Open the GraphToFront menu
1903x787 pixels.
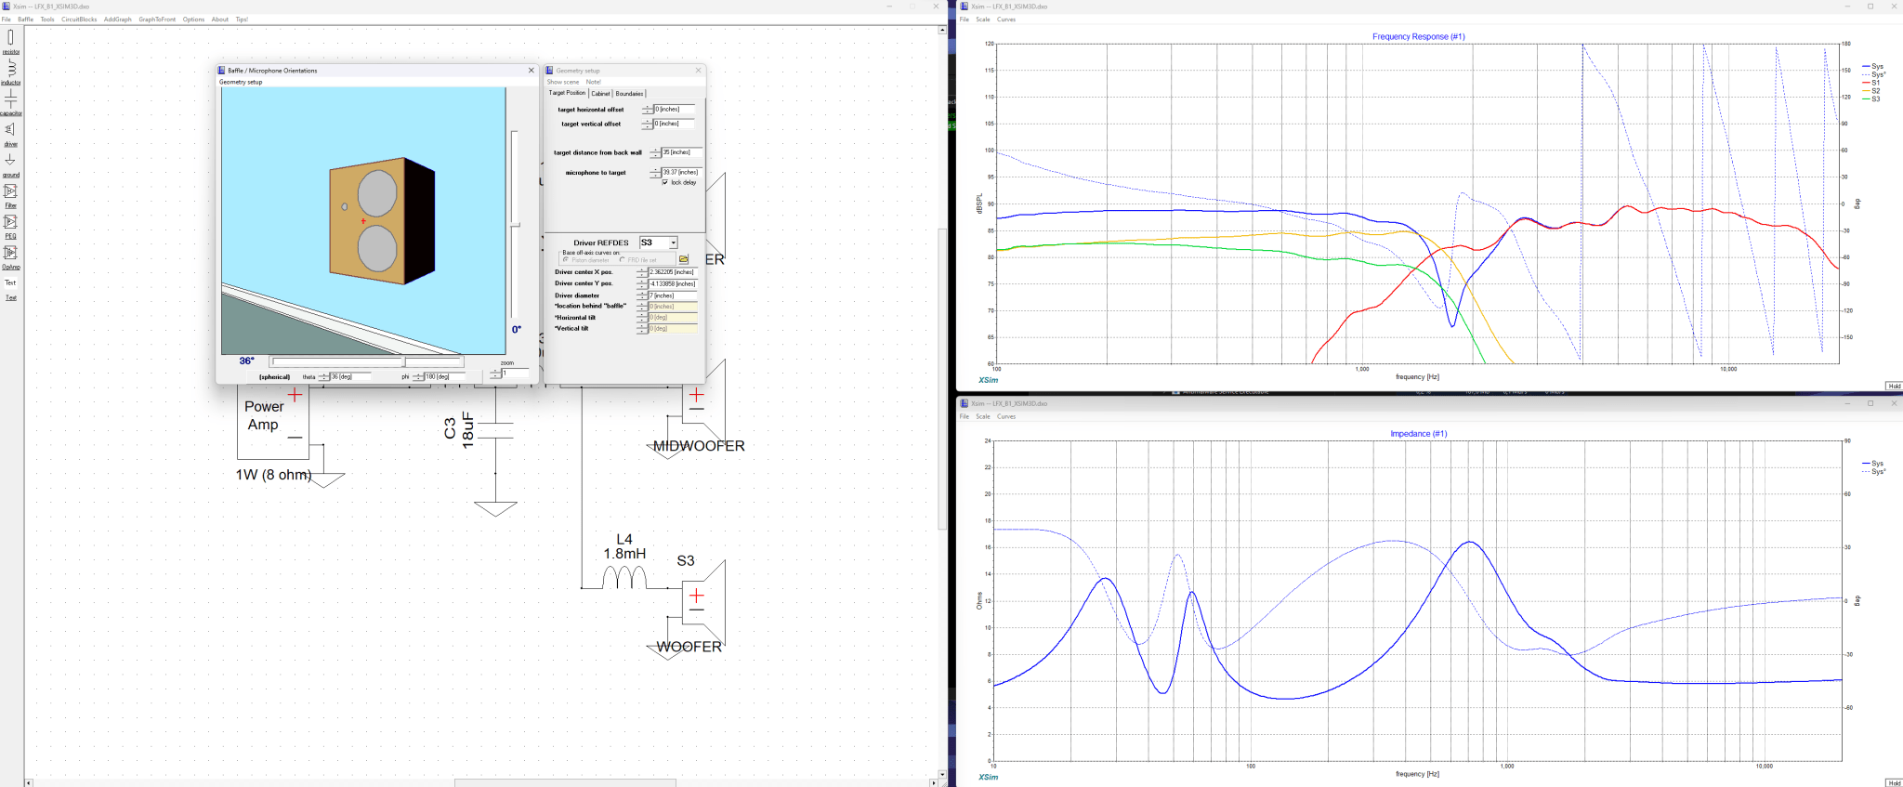pos(157,20)
